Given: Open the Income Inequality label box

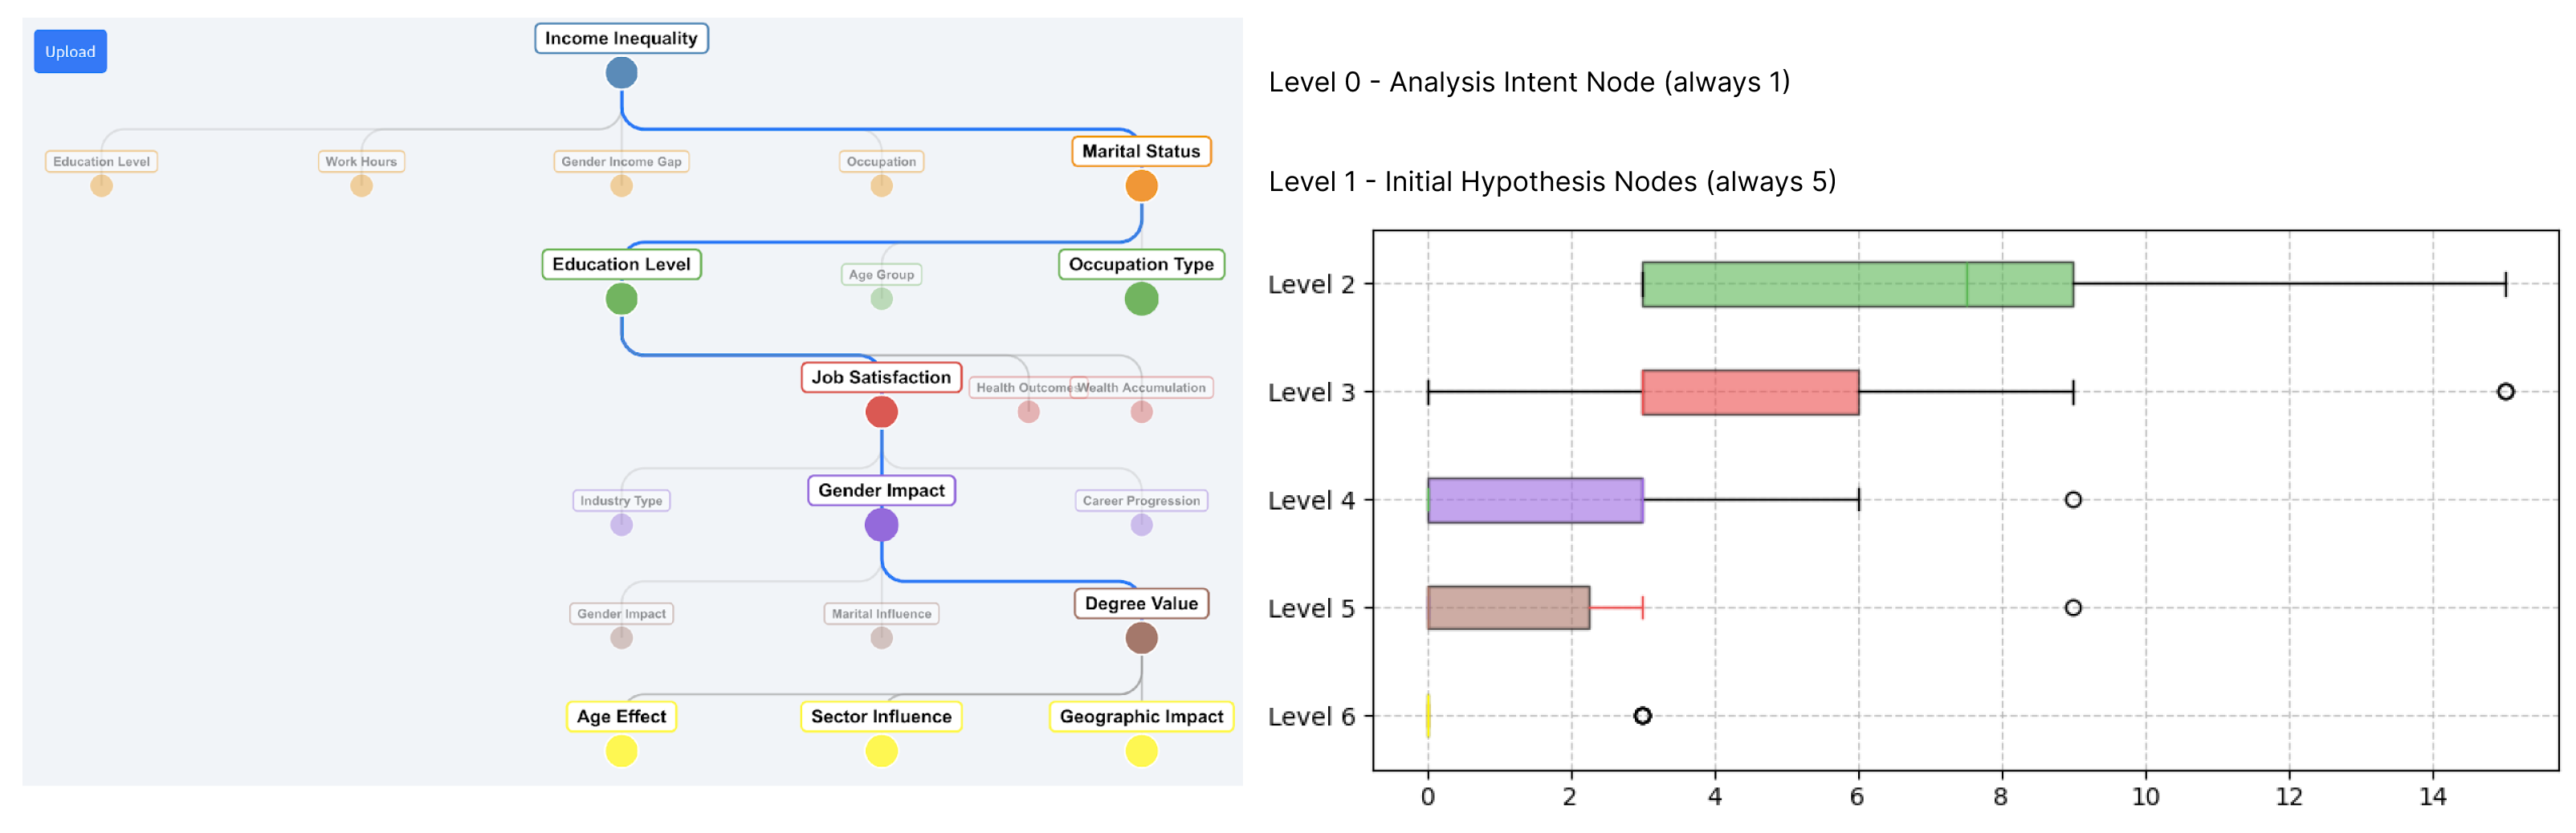Looking at the screenshot, I should (x=621, y=39).
